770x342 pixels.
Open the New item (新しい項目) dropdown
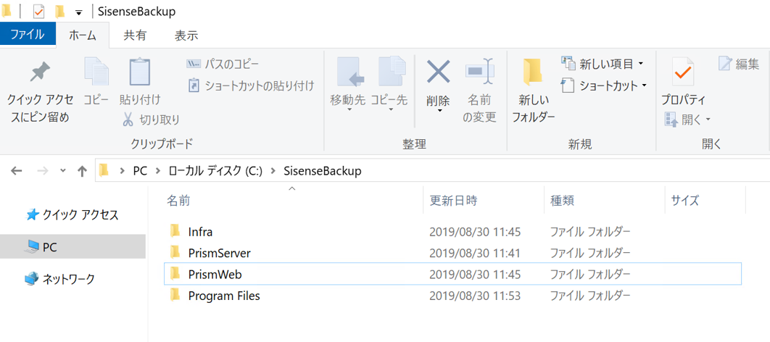click(602, 64)
